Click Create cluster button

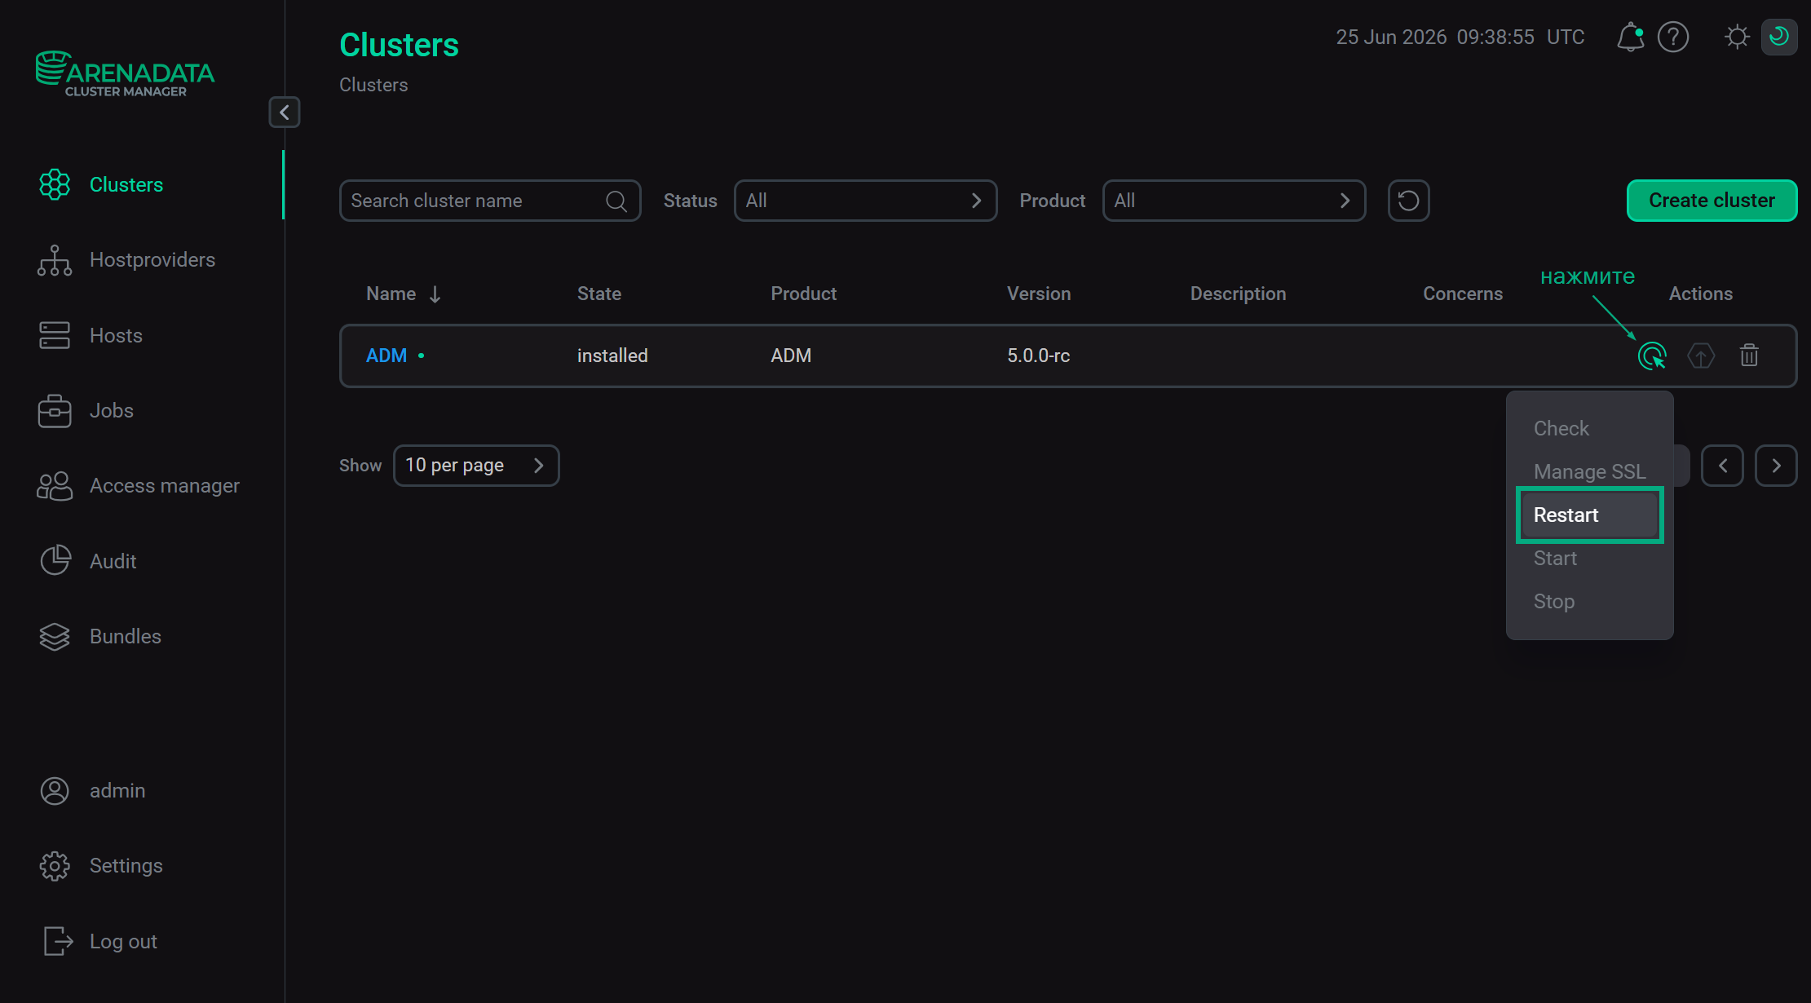[1712, 201]
